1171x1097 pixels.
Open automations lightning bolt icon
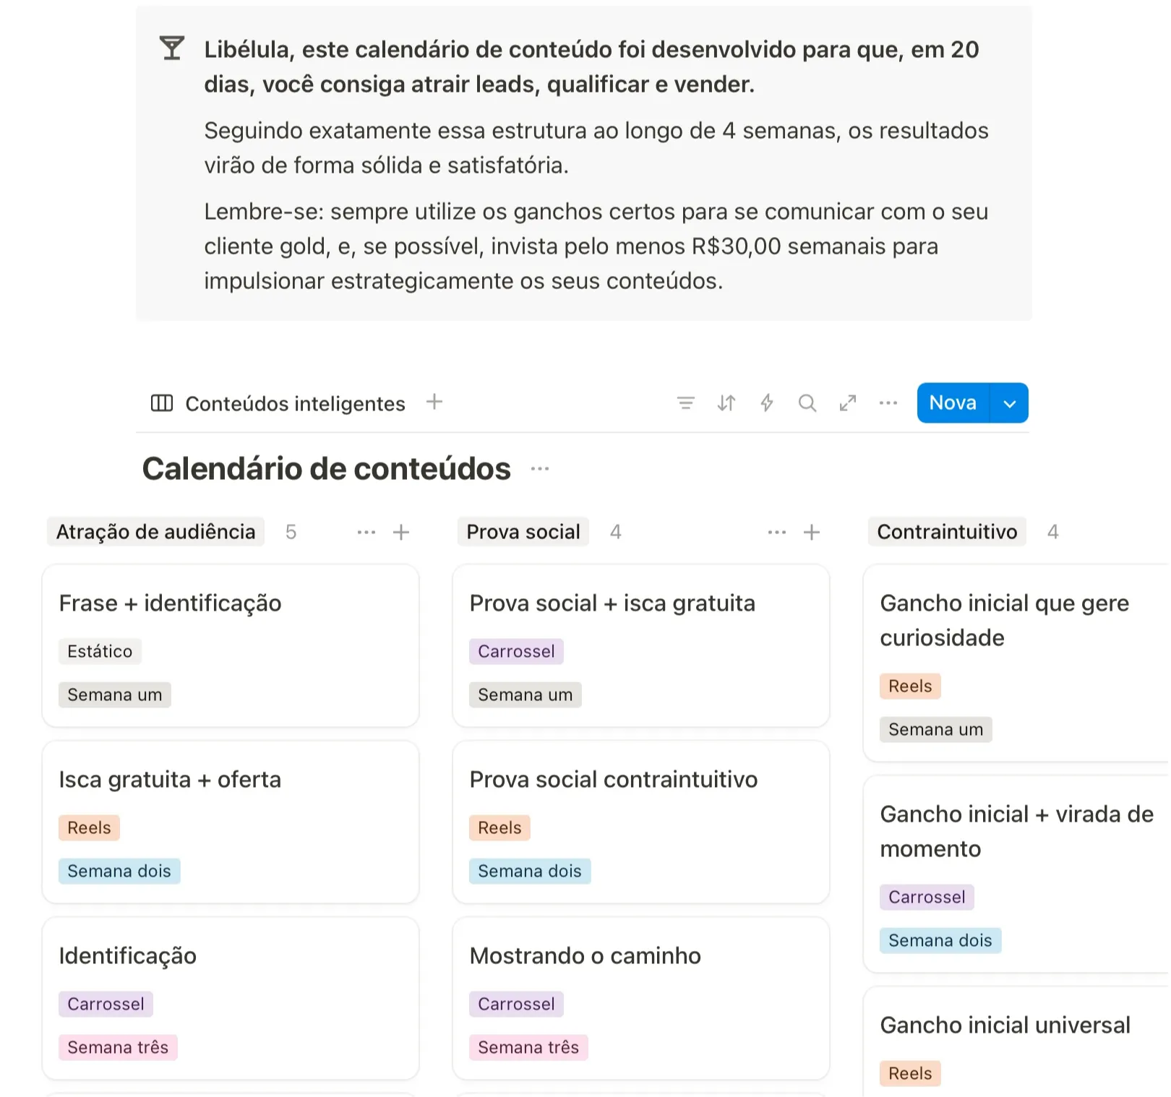[766, 403]
